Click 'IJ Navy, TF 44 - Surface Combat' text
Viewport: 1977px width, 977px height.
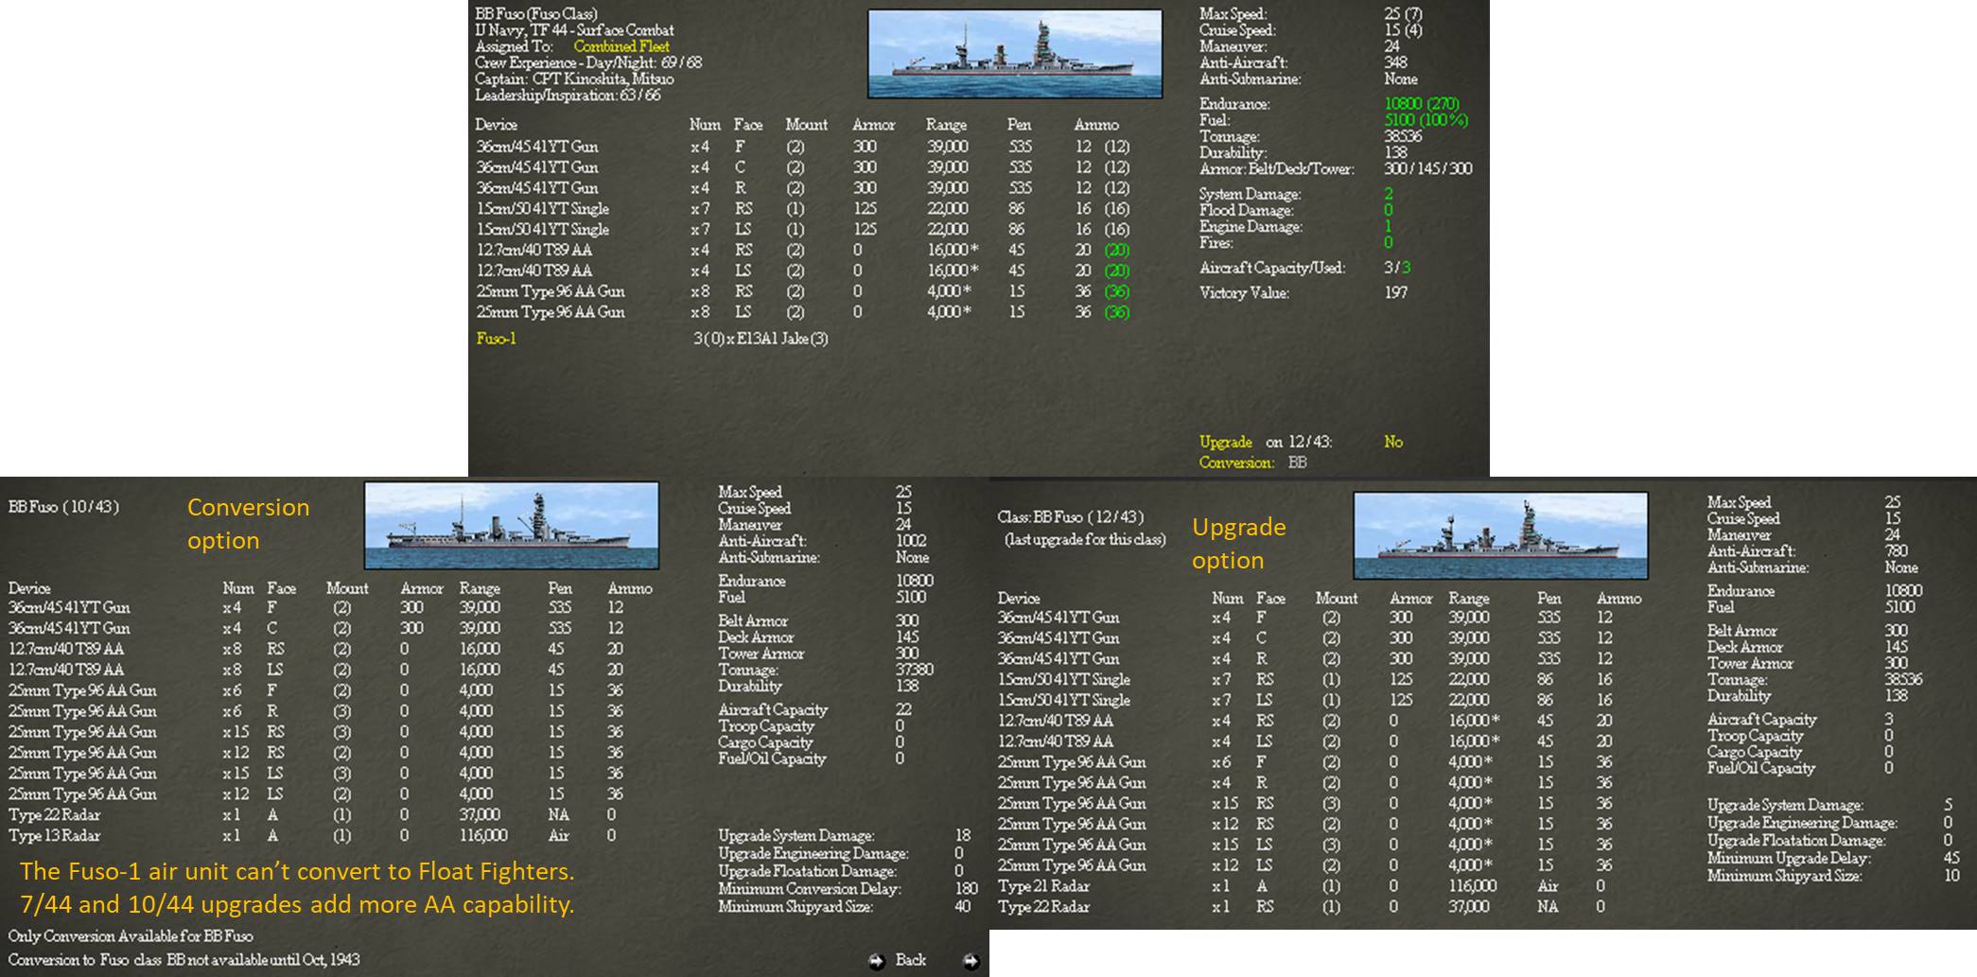pyautogui.click(x=574, y=30)
